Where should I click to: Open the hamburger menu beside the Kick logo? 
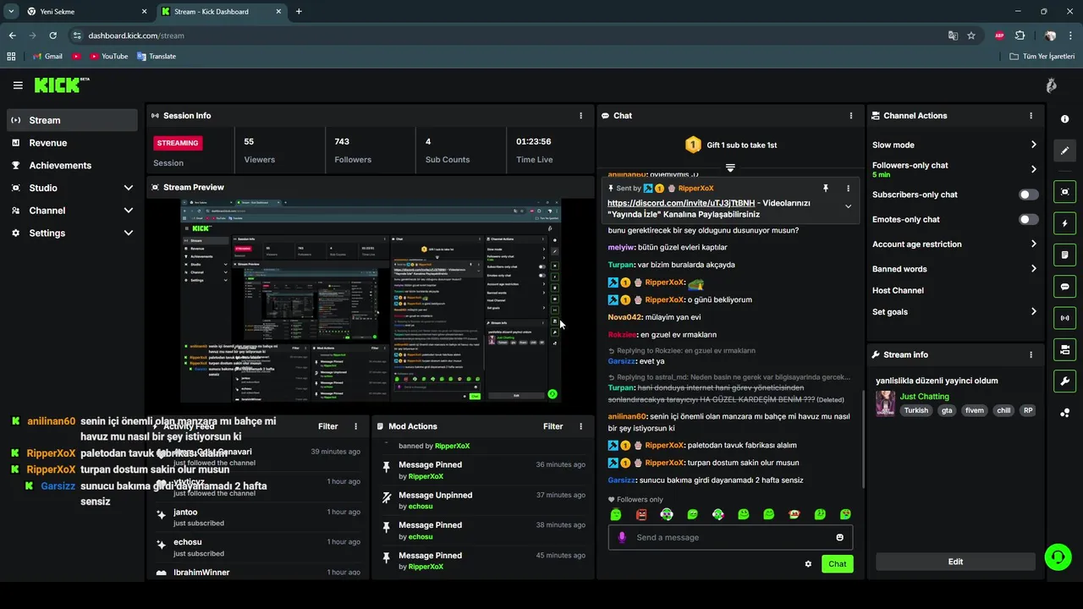pyautogui.click(x=18, y=85)
